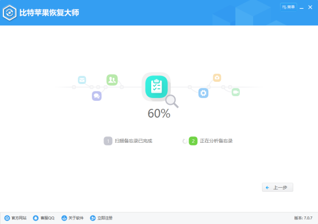Click step 1 扫描备忘录已完成 badge
The image size is (318, 224).
[x=108, y=141]
